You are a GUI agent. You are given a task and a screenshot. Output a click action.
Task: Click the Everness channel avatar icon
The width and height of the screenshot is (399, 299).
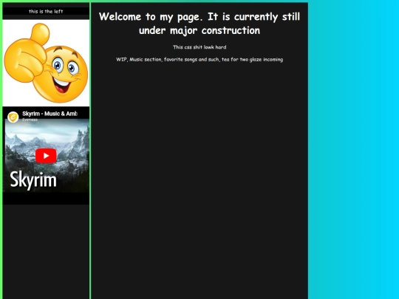13,117
